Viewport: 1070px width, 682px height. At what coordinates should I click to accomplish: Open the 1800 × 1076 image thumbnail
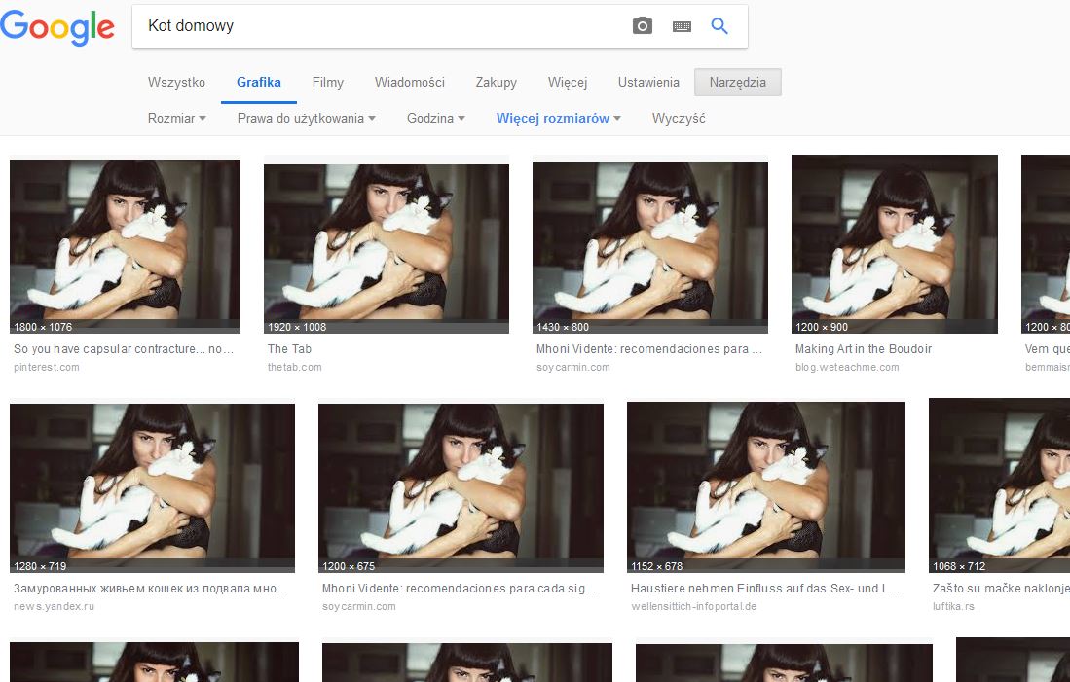(125, 246)
